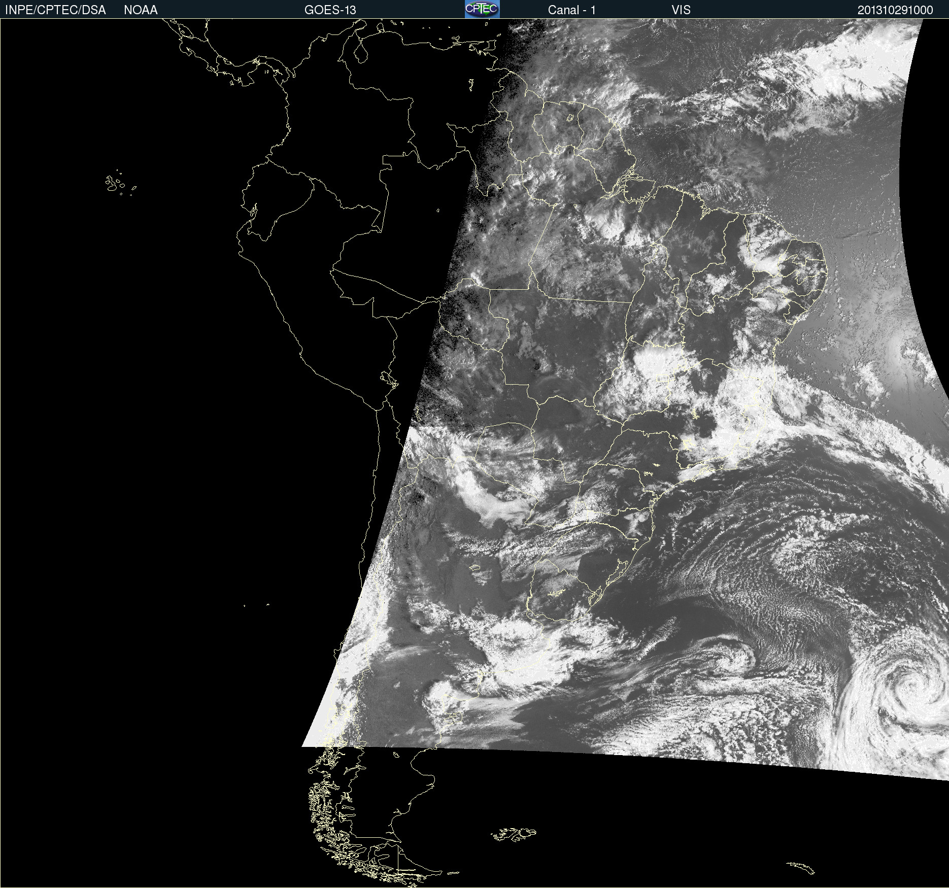
Task: Click the Canal - 1 label
Action: point(572,10)
